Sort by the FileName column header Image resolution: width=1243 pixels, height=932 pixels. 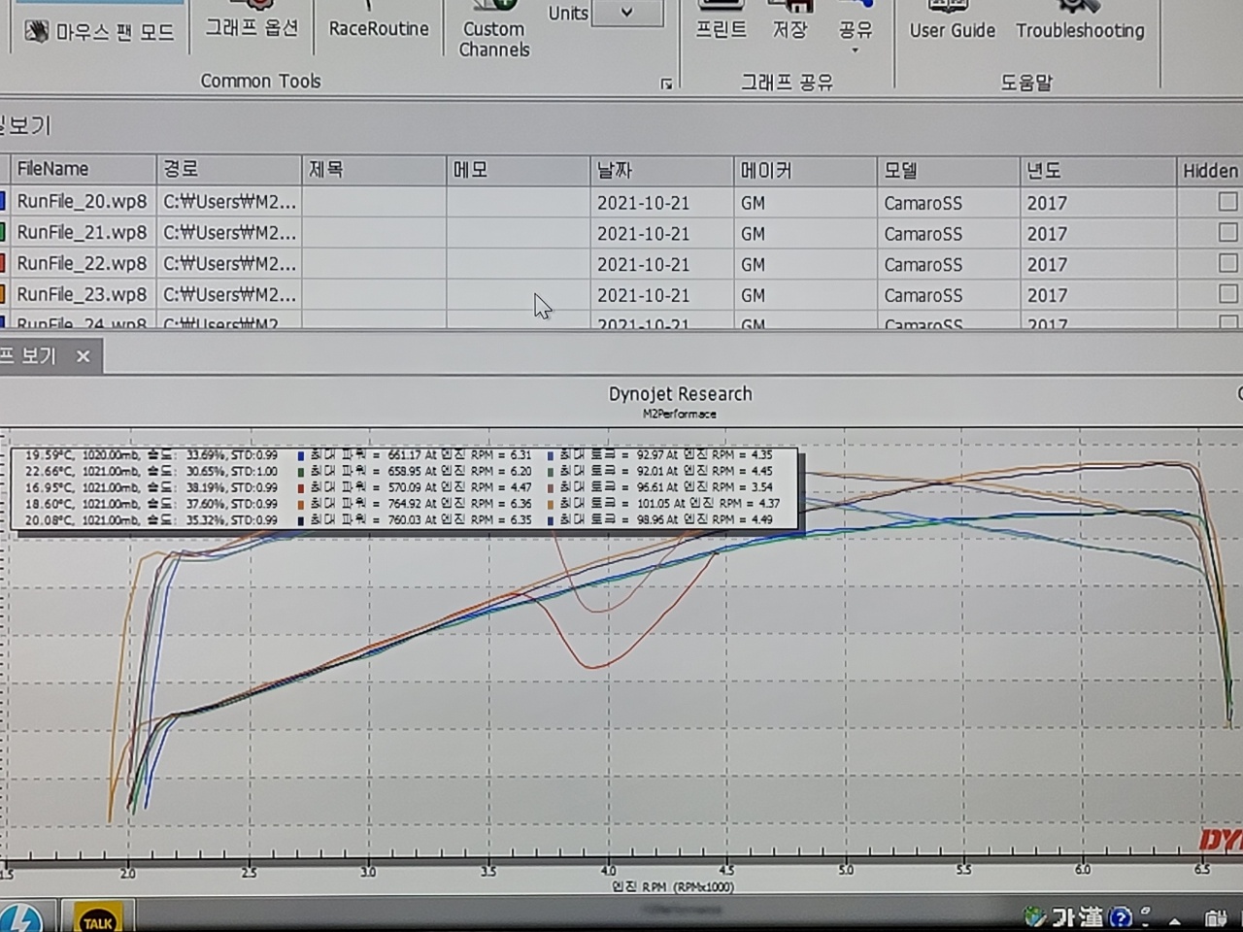tap(82, 169)
